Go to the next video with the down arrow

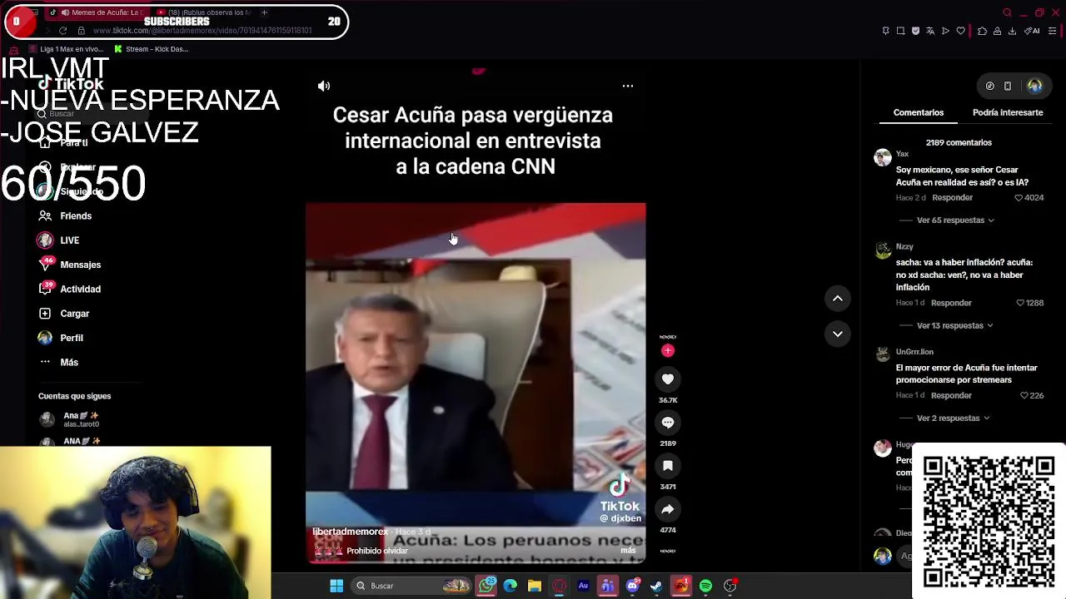pyautogui.click(x=838, y=334)
